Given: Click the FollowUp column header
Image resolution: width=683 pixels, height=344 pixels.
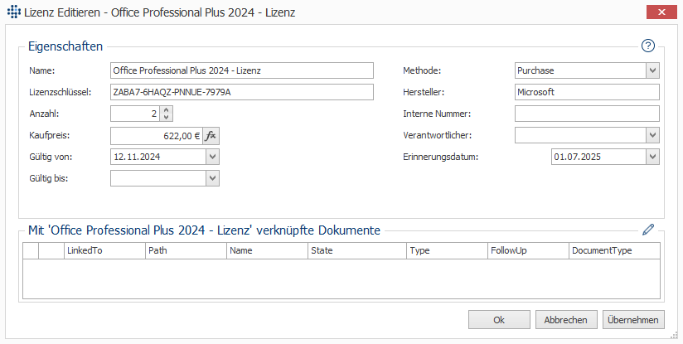Looking at the screenshot, I should click(x=528, y=250).
